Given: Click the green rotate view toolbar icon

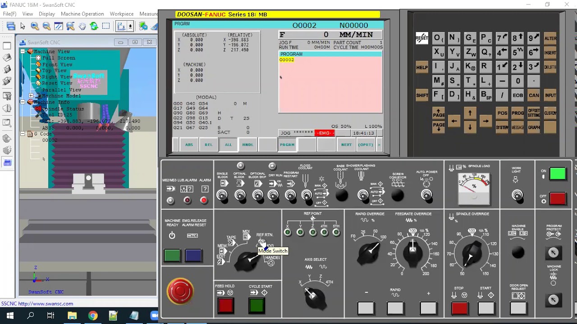Looking at the screenshot, I should coord(94,26).
